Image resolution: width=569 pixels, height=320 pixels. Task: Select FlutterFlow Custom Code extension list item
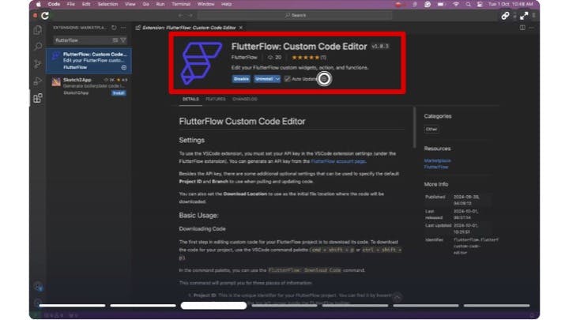point(89,61)
